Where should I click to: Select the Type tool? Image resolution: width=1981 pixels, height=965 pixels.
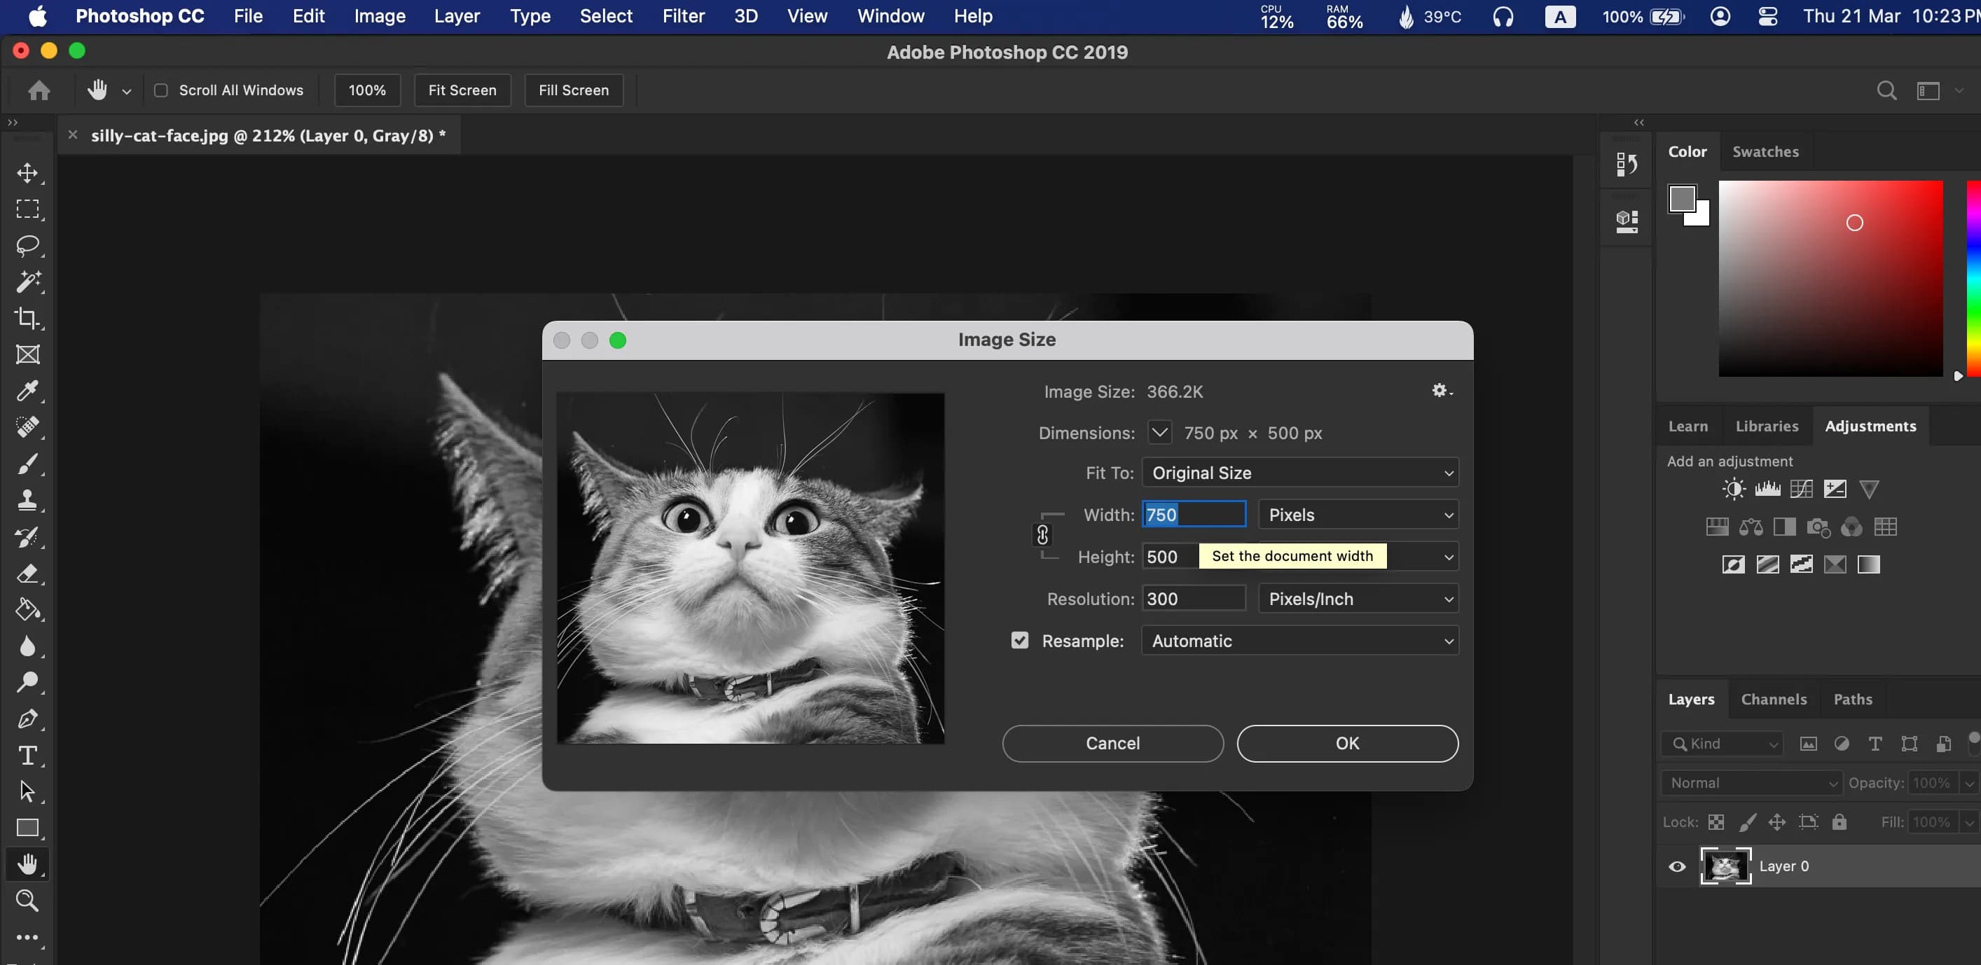click(x=28, y=755)
